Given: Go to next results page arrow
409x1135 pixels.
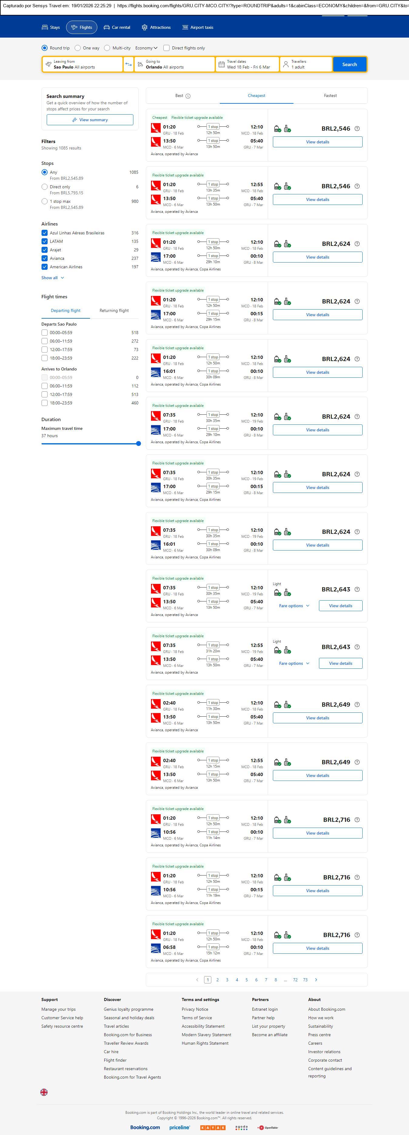Looking at the screenshot, I should tap(316, 979).
